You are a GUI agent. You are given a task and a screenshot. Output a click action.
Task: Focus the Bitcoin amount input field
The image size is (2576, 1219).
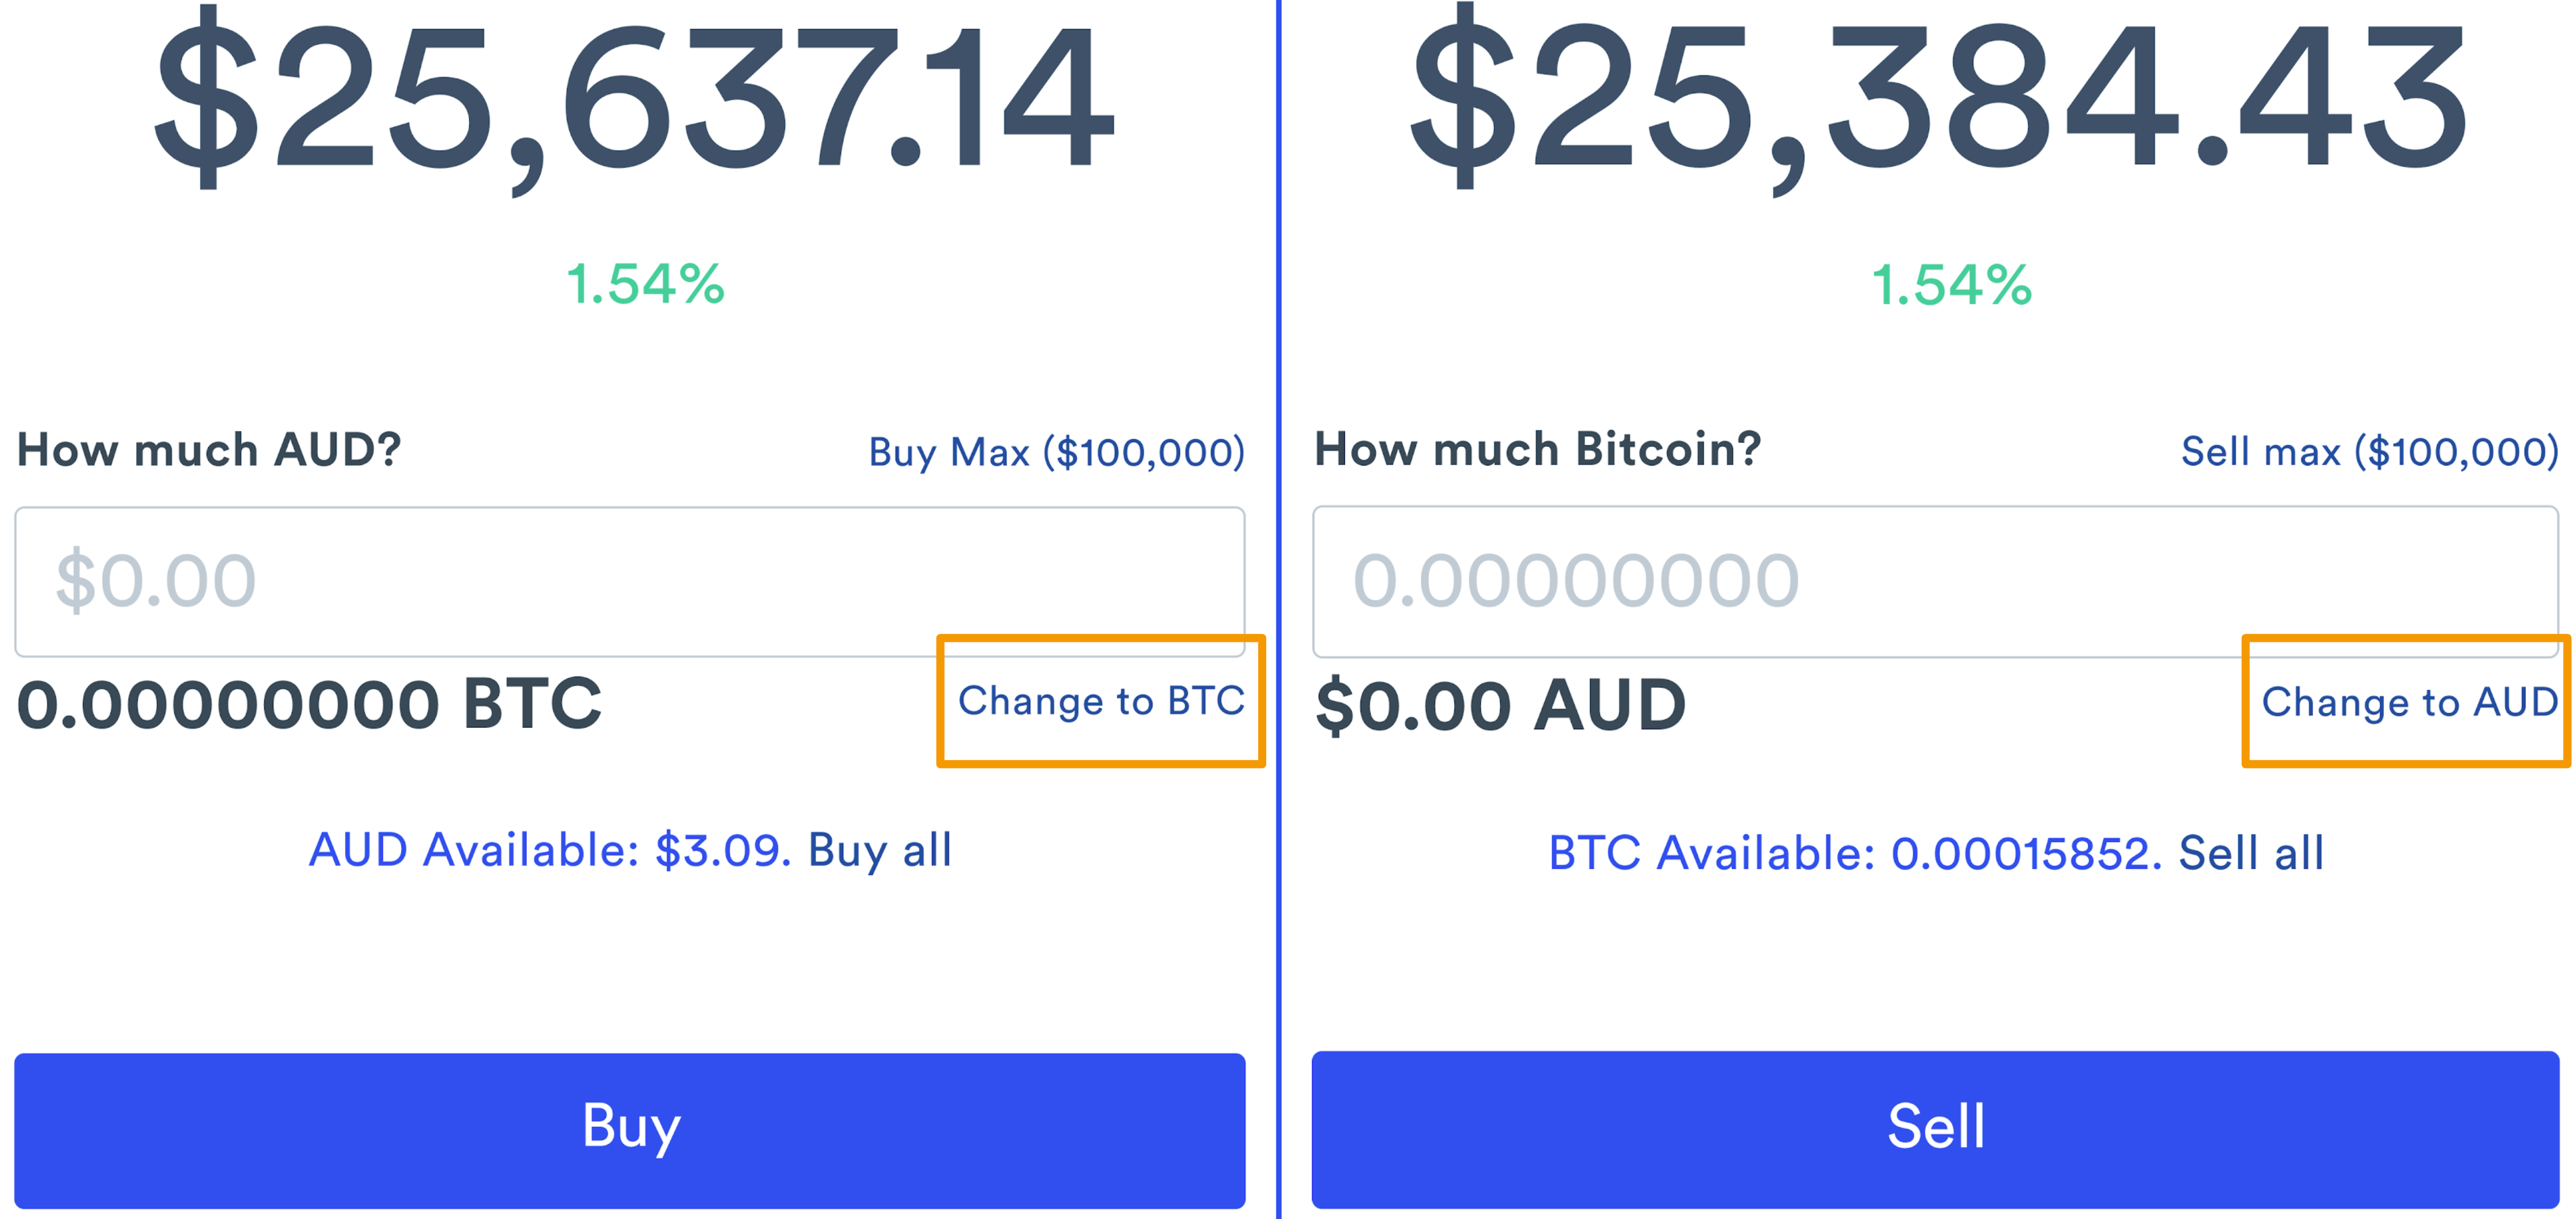click(x=1934, y=581)
